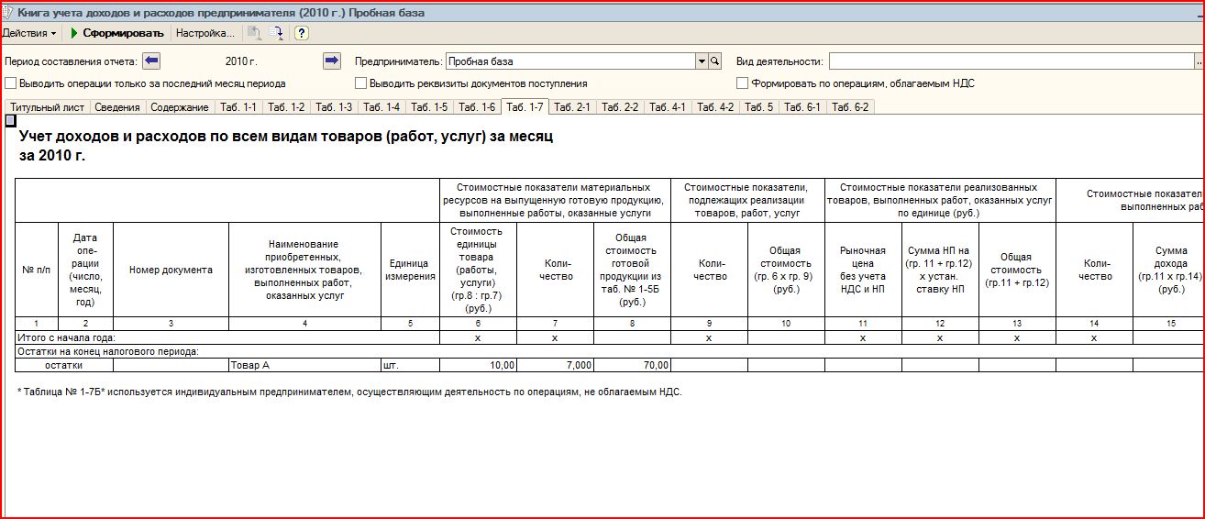Select the 10,00 unit cost cell
1205x519 pixels.
pos(479,365)
